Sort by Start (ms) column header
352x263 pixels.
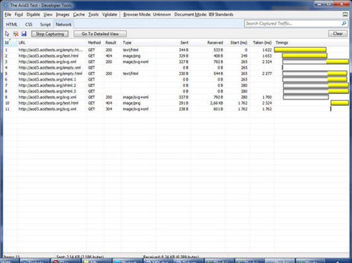pos(239,42)
